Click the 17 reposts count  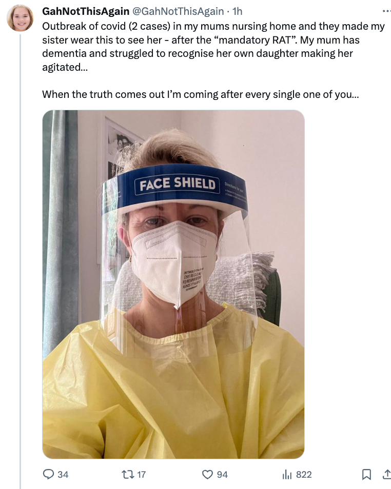142,475
